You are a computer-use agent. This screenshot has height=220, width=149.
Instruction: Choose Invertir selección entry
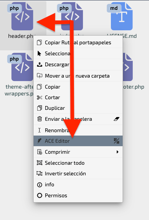coord(78,173)
